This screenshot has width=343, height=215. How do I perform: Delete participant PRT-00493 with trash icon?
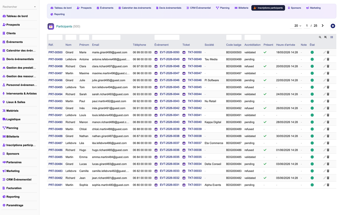pos(328,101)
